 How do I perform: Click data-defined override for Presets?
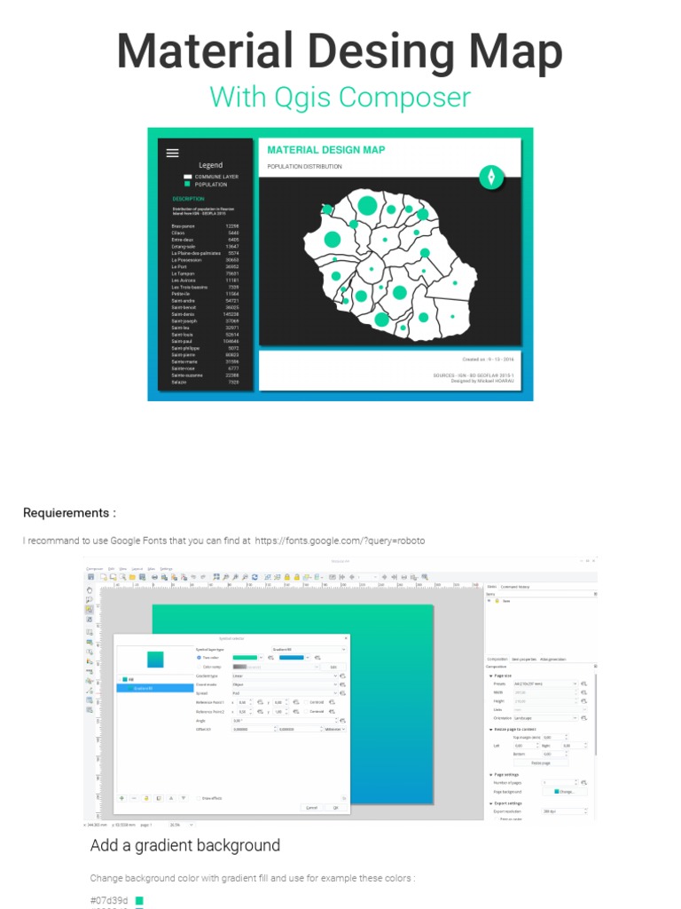(x=583, y=684)
